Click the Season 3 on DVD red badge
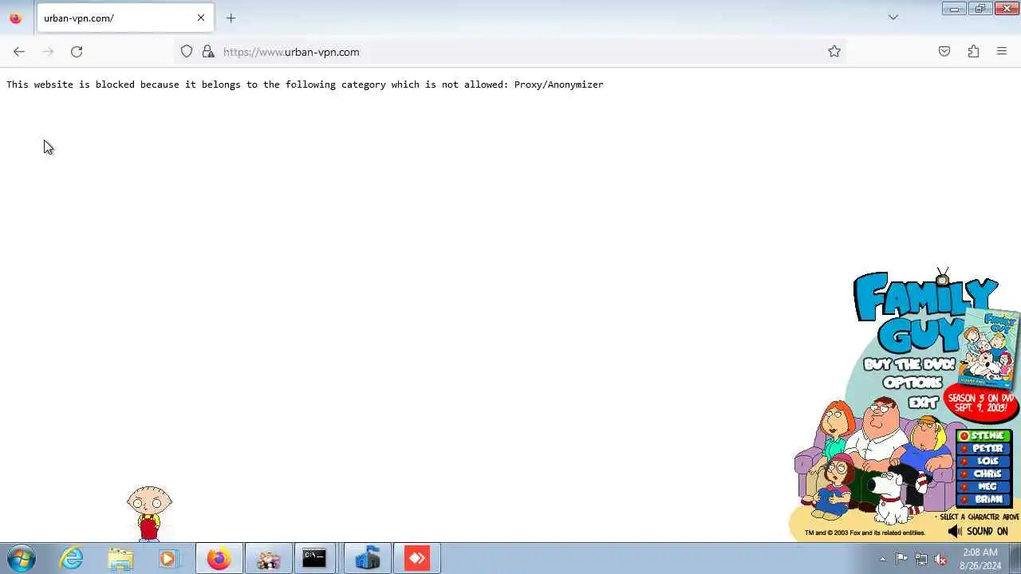Viewport: 1021px width, 574px height. pos(981,403)
